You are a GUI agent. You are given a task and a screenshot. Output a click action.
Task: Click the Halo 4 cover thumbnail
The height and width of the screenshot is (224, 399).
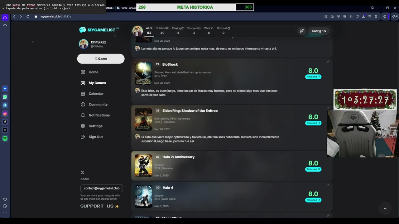click(x=143, y=196)
